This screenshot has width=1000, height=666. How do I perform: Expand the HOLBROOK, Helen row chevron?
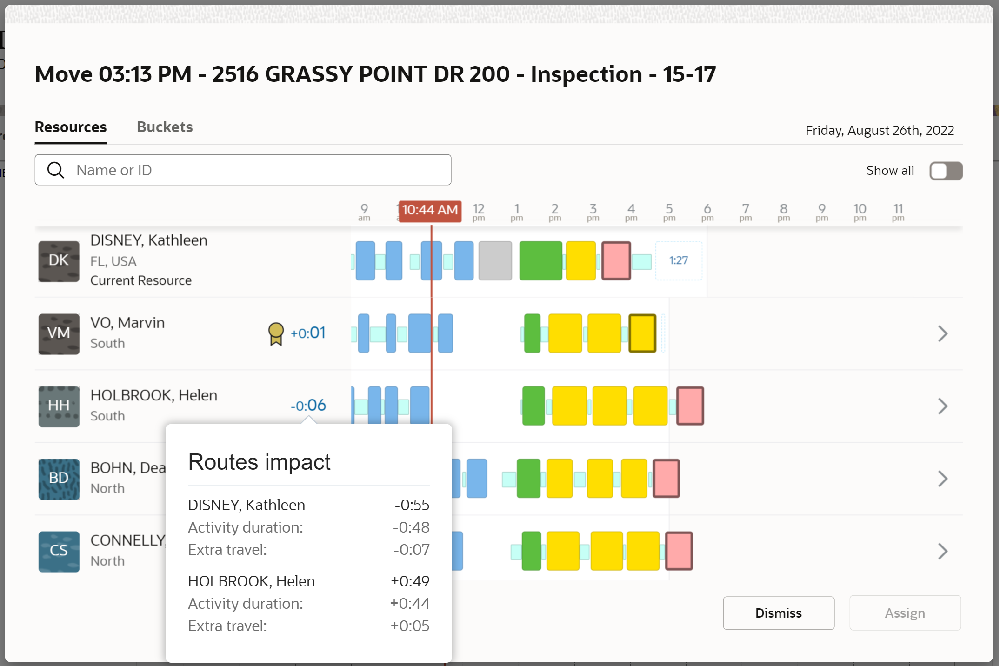click(x=943, y=406)
